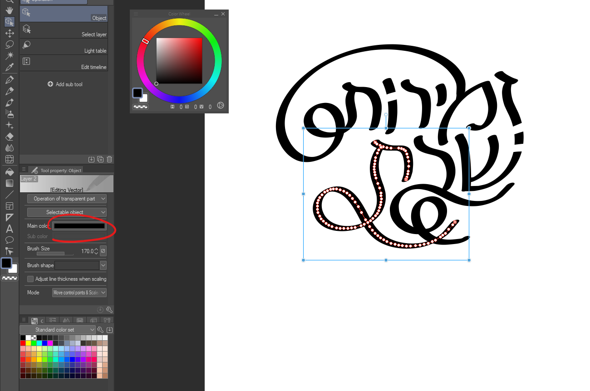
Task: Select the Liquify mesh tool
Action: click(9, 159)
